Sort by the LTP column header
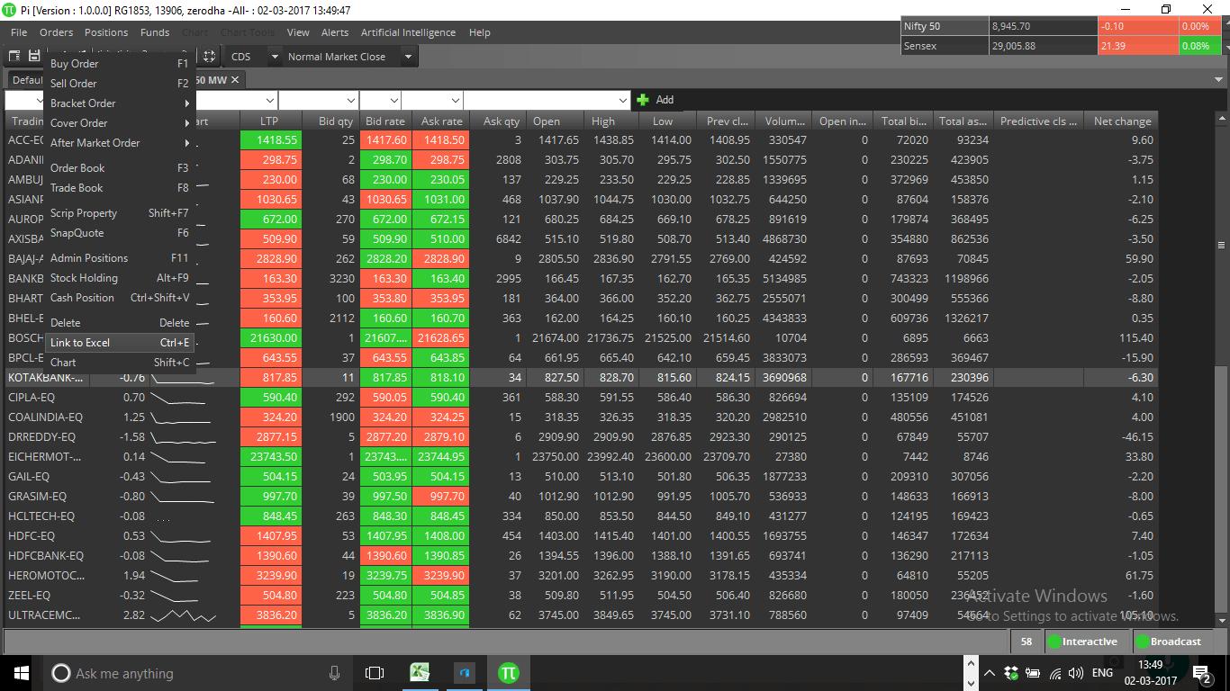The height and width of the screenshot is (691, 1230). [270, 121]
